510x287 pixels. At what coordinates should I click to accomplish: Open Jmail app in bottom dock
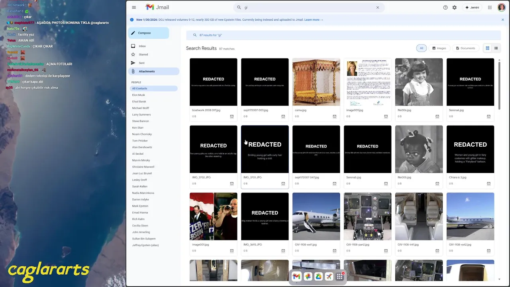pyautogui.click(x=296, y=277)
